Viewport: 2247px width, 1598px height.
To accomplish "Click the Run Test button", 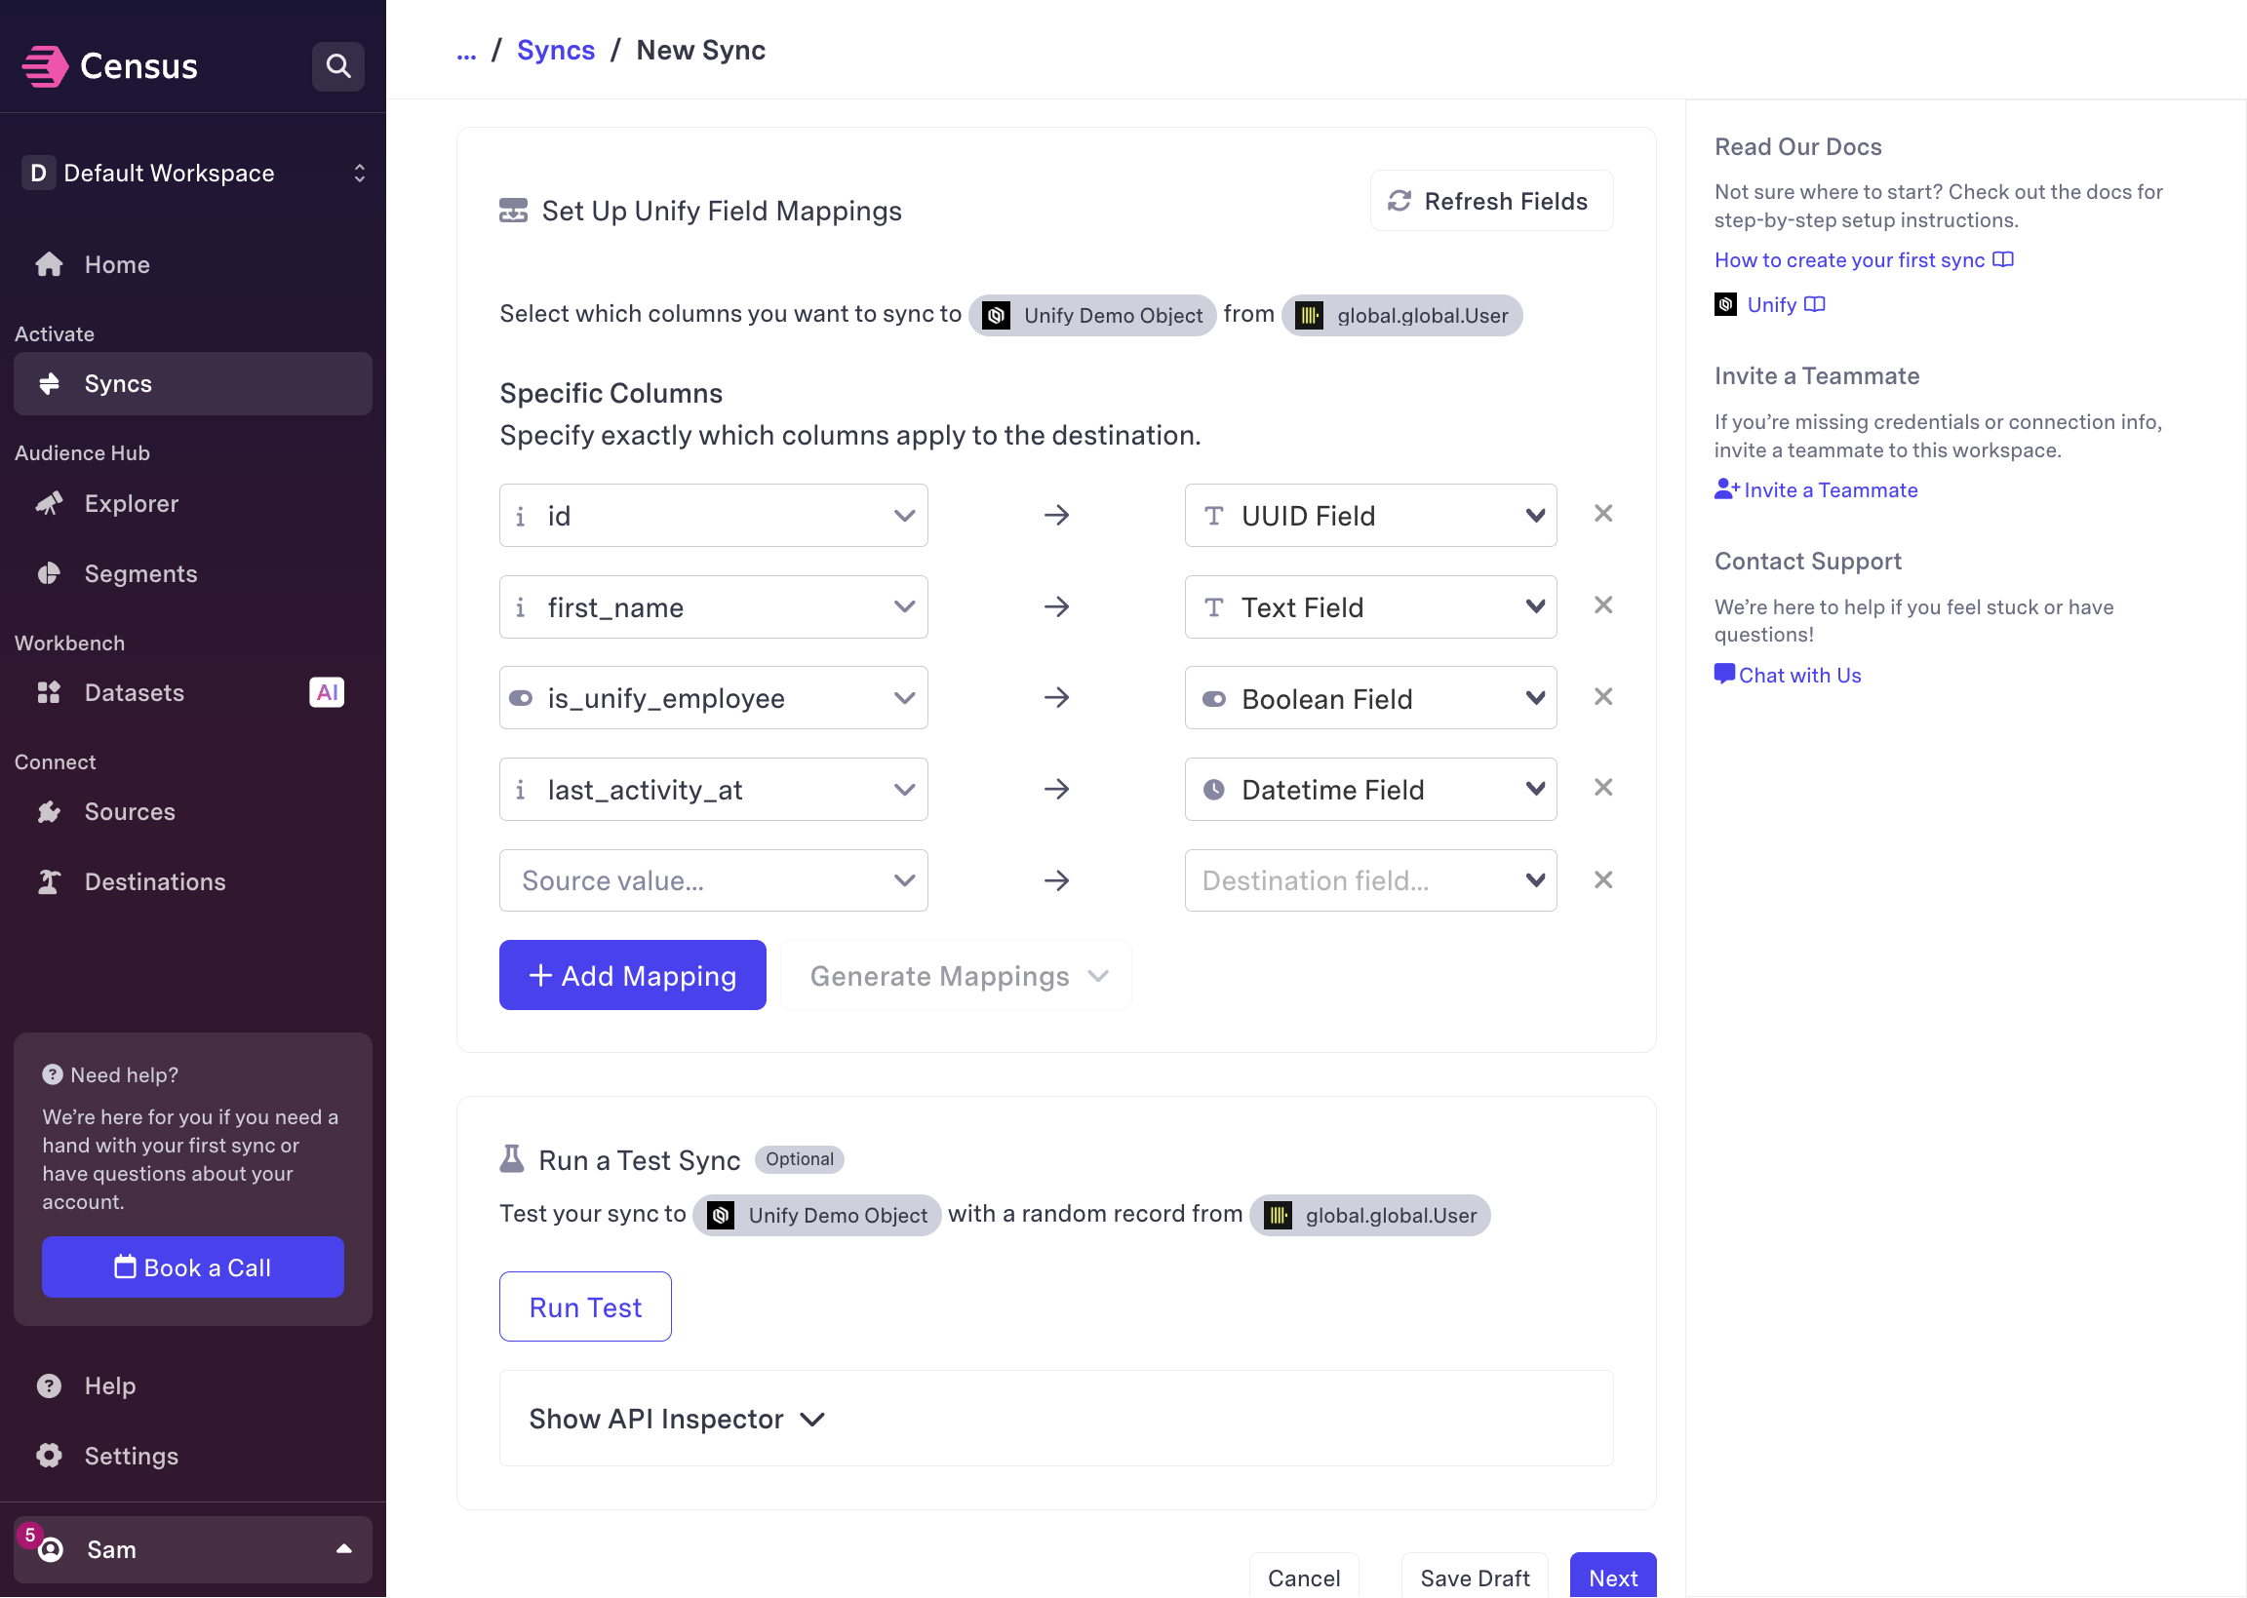I will [x=584, y=1306].
